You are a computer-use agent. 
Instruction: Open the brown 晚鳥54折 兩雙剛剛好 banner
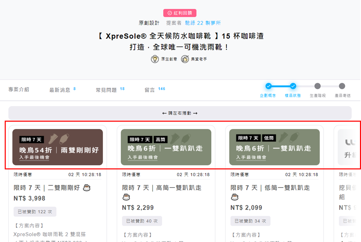[58, 147]
